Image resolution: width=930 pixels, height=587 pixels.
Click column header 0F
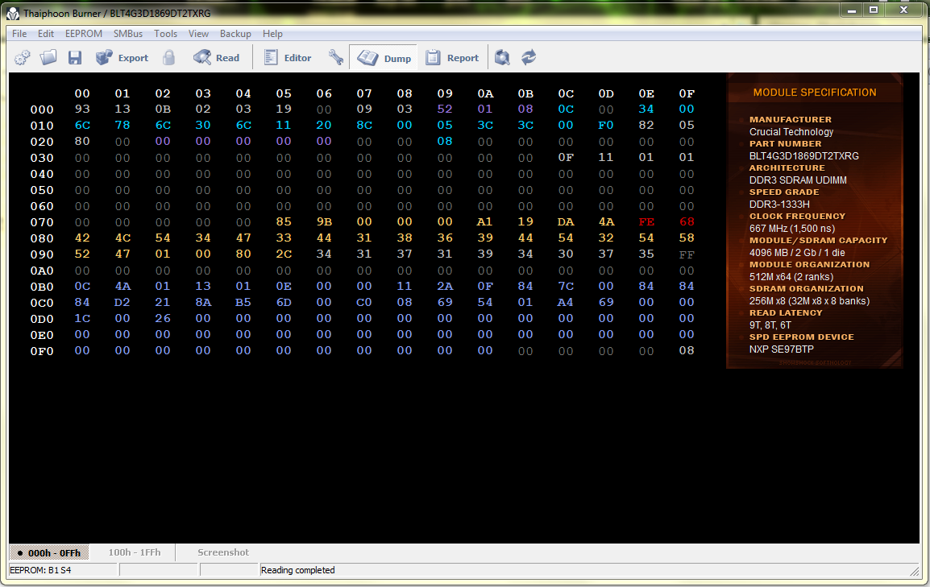(687, 93)
